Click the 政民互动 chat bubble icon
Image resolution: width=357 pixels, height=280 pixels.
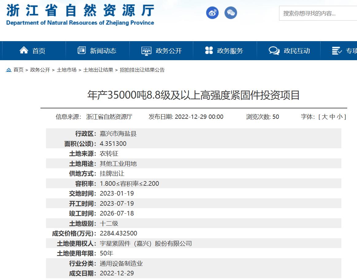[x=274, y=51]
